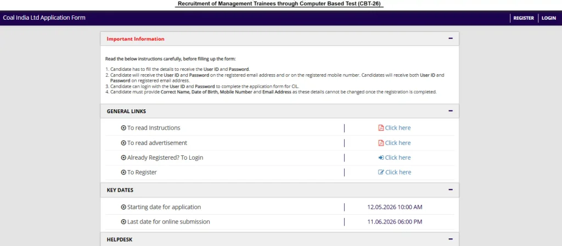
Task: Click the date 12.05.2026 10:00 AM
Action: [395, 207]
